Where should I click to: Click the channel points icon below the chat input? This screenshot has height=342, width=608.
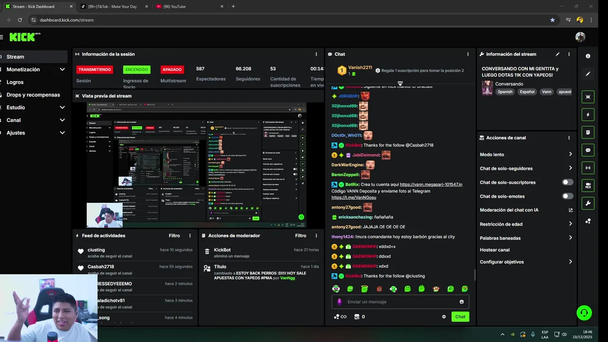click(337, 317)
